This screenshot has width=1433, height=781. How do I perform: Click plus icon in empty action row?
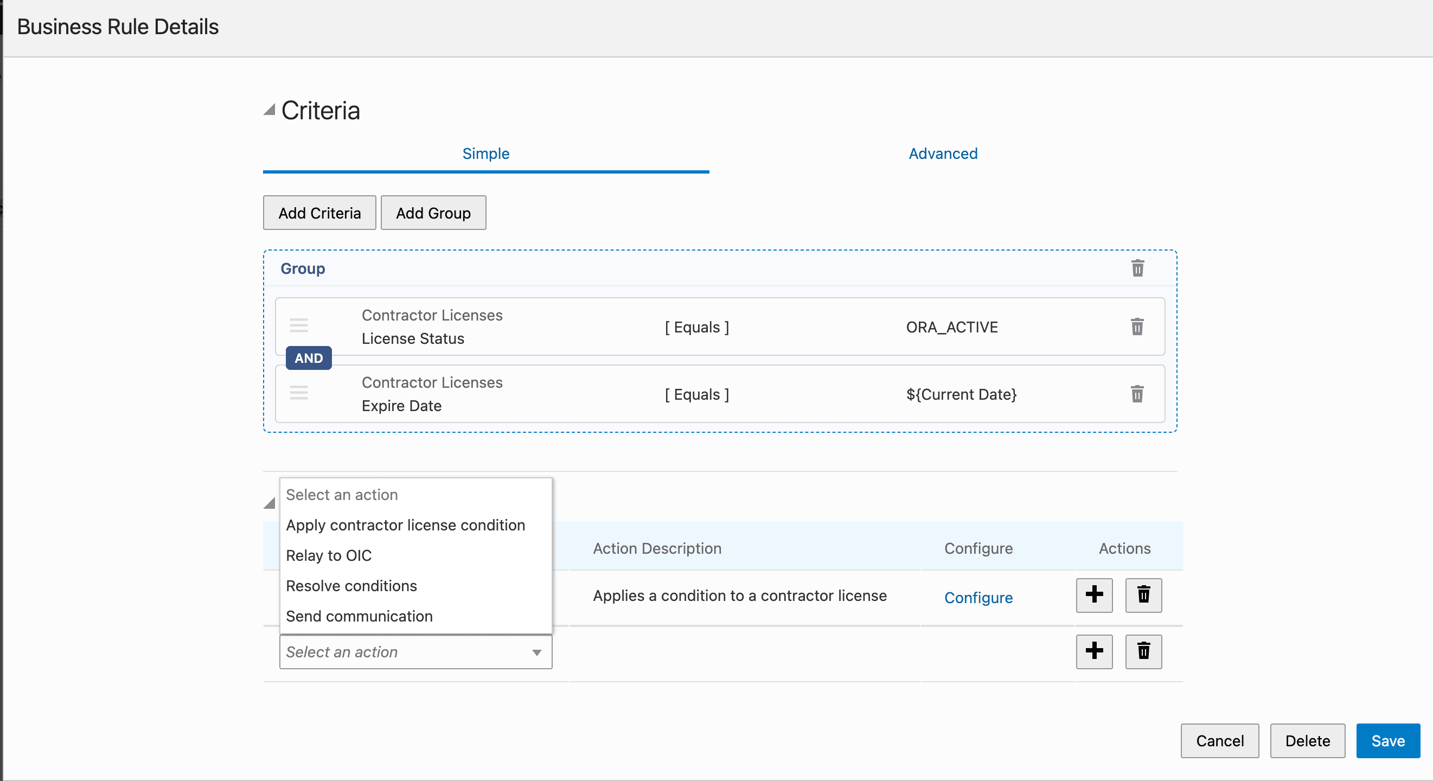1093,651
